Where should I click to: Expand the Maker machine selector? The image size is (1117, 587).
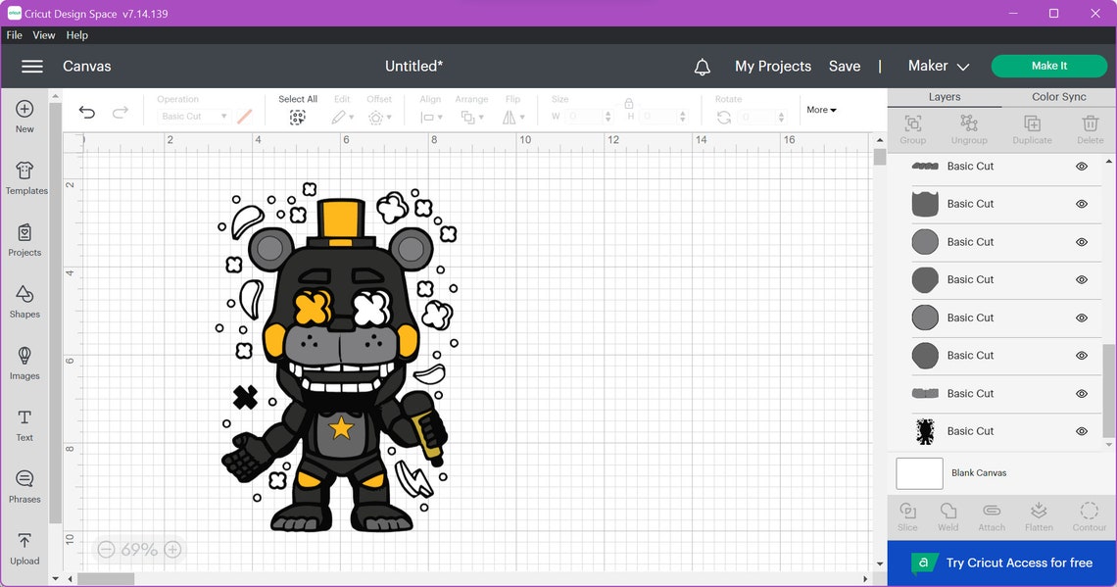(937, 66)
